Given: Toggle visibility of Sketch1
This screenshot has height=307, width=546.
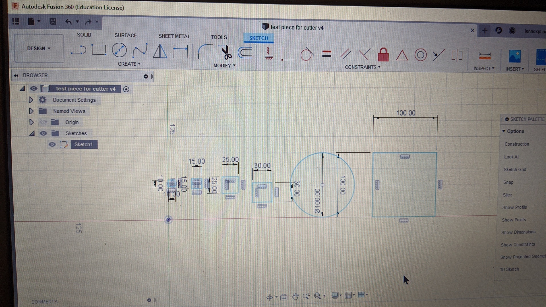Looking at the screenshot, I should coord(52,144).
